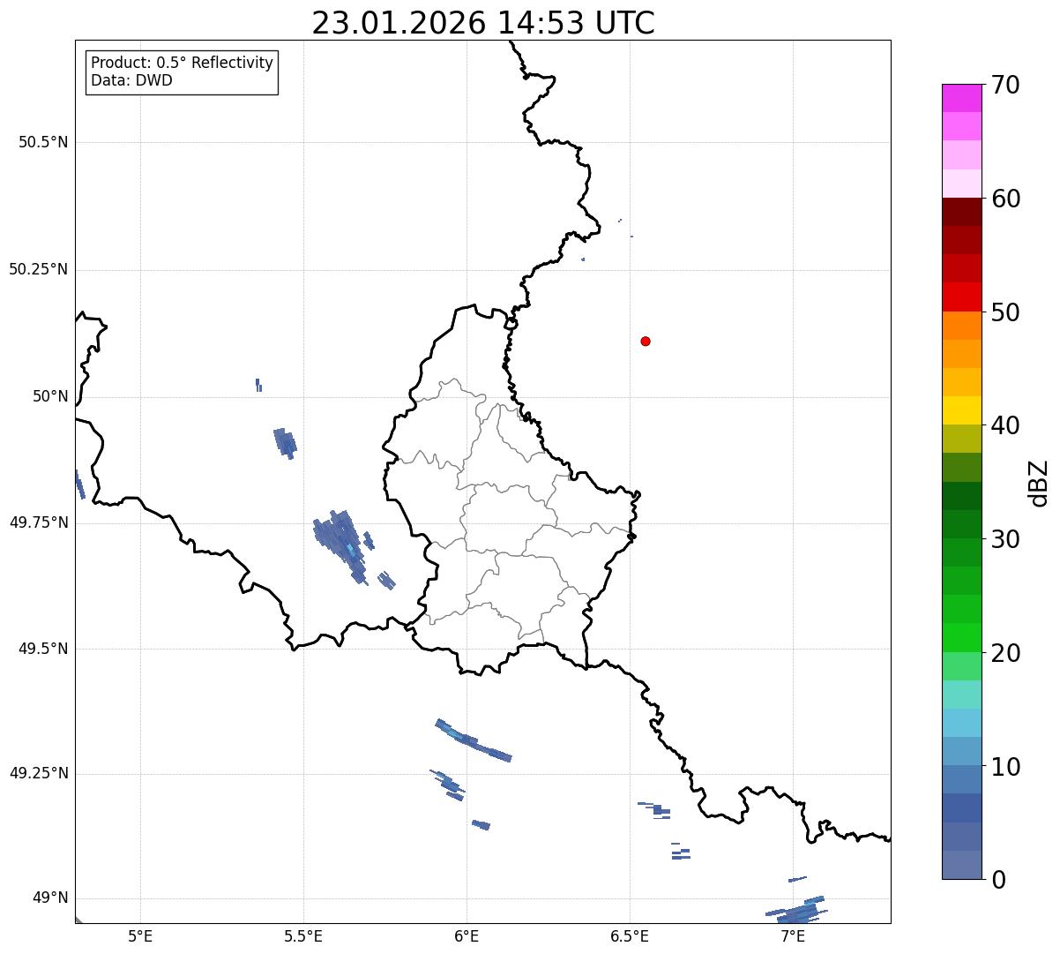Pick the orange swatch just below 50 dBZ
1060x954 pixels.
(961, 326)
